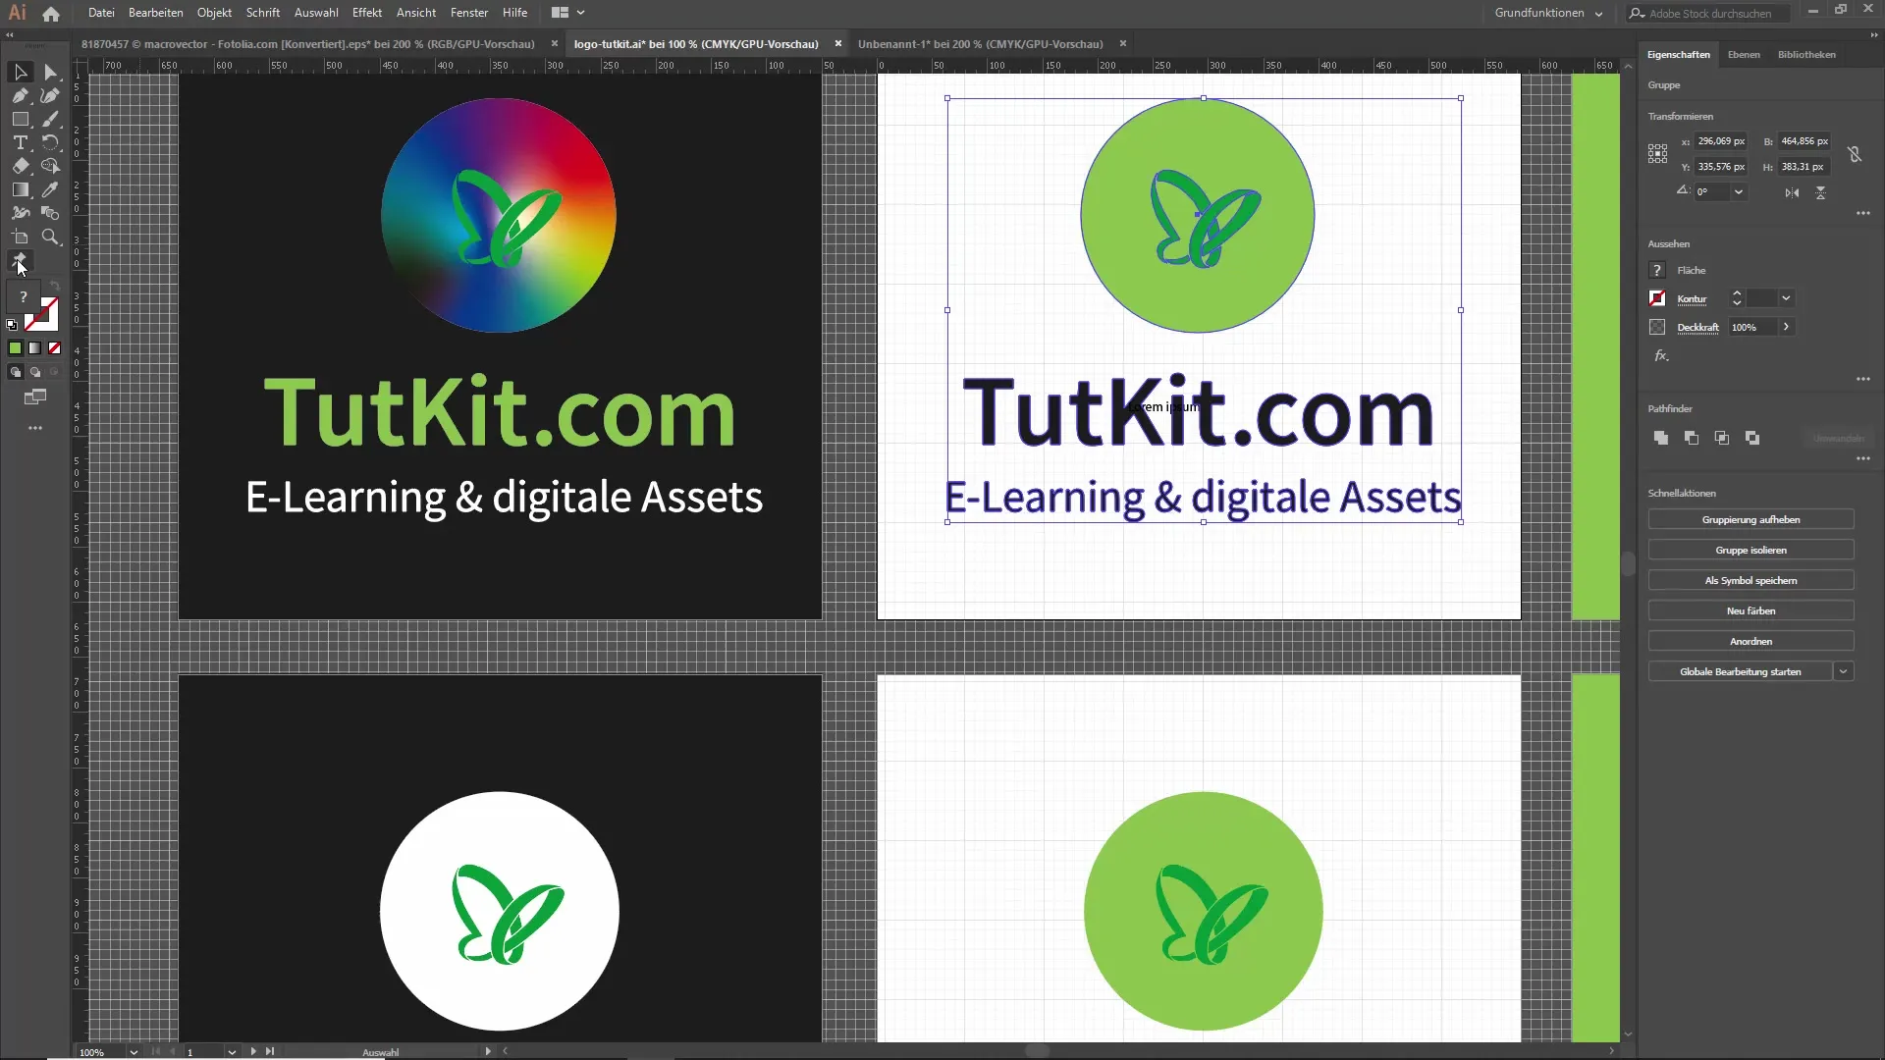1885x1060 pixels.
Task: Apply Pathfinder Minus Front icon
Action: coord(1691,438)
